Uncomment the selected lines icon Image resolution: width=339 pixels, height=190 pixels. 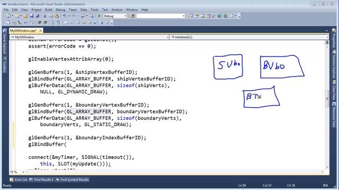point(58,22)
